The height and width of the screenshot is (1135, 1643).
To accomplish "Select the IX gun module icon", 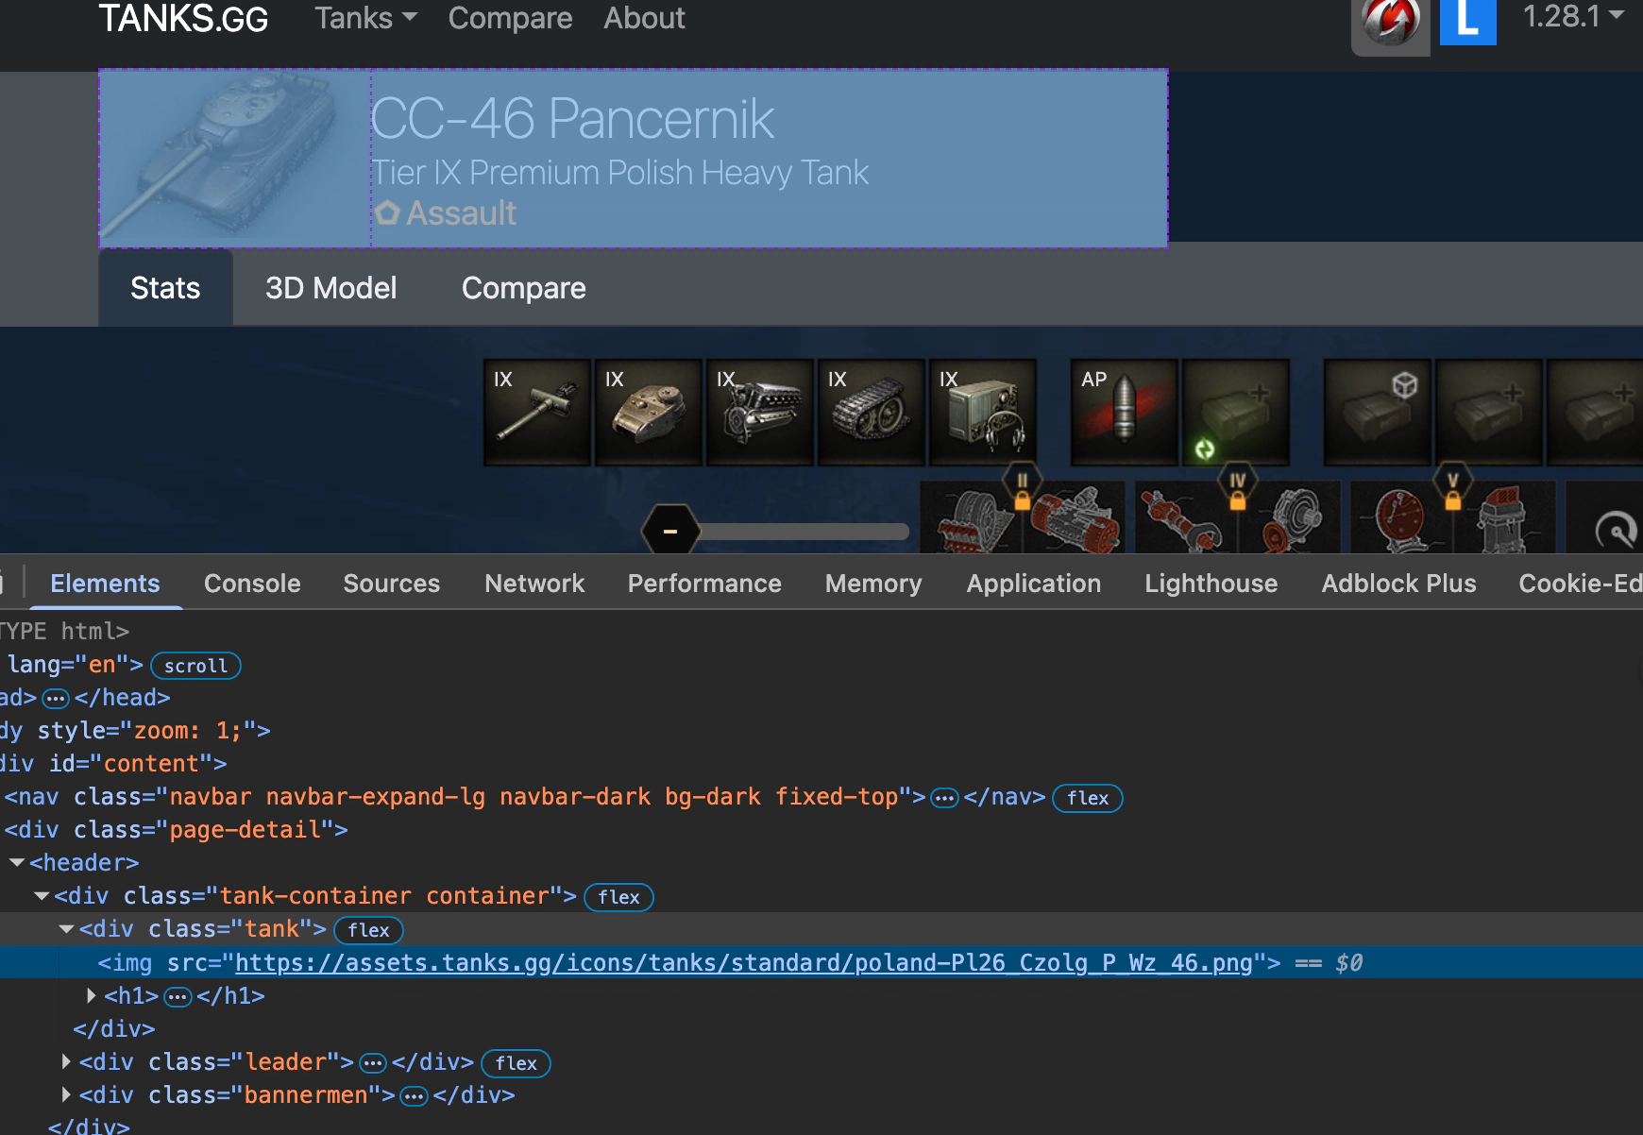I will coord(537,412).
